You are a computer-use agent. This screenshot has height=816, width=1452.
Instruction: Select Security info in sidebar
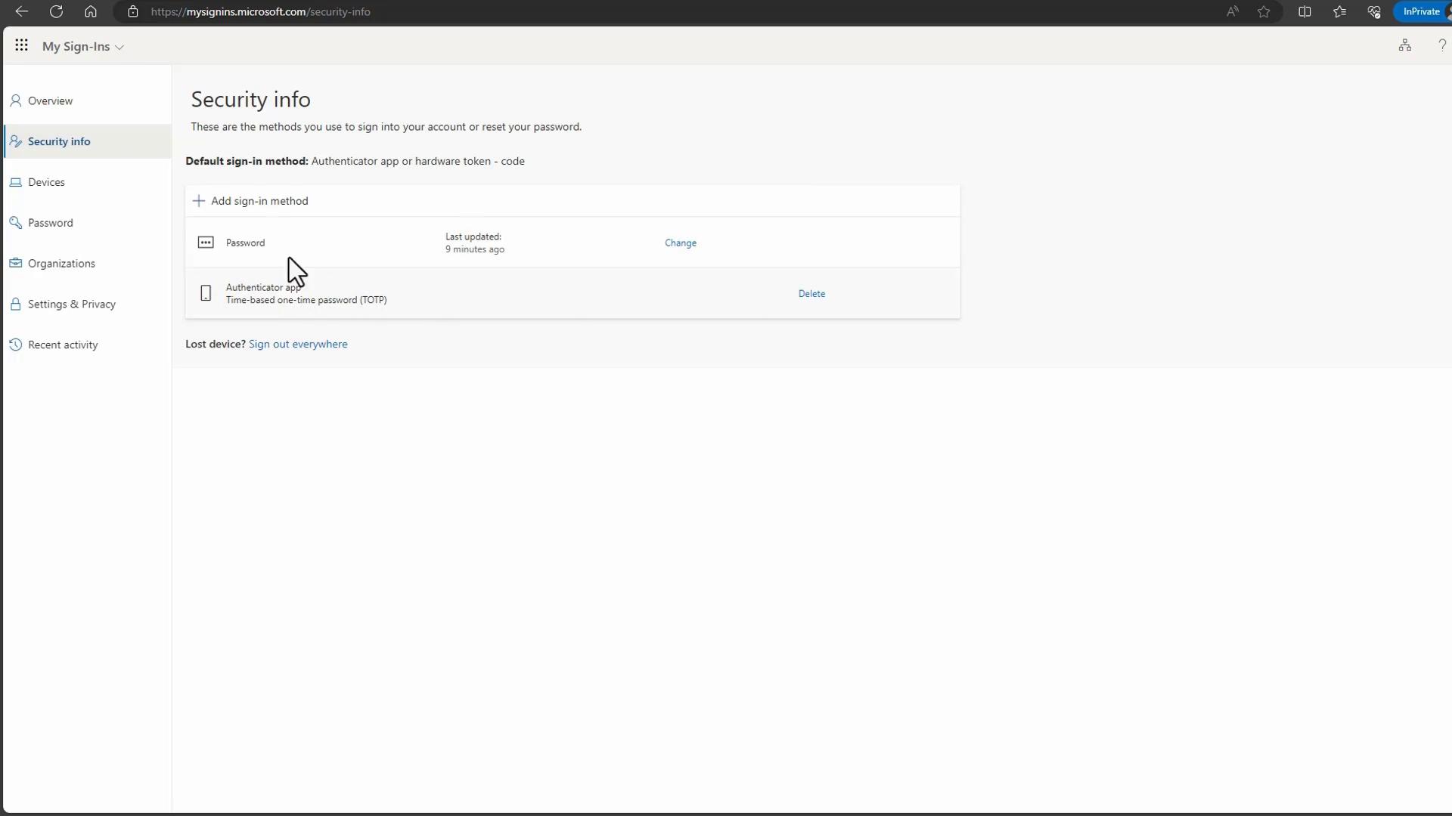pos(88,141)
